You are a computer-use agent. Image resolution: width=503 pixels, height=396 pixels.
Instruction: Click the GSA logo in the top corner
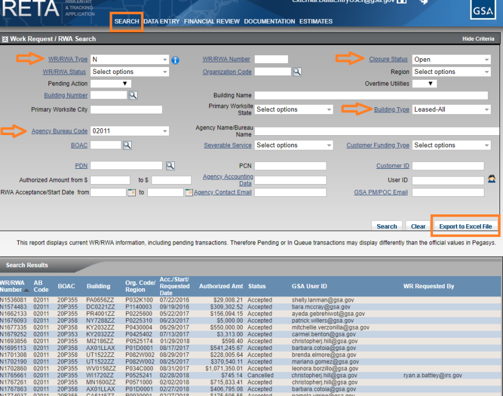tap(483, 10)
